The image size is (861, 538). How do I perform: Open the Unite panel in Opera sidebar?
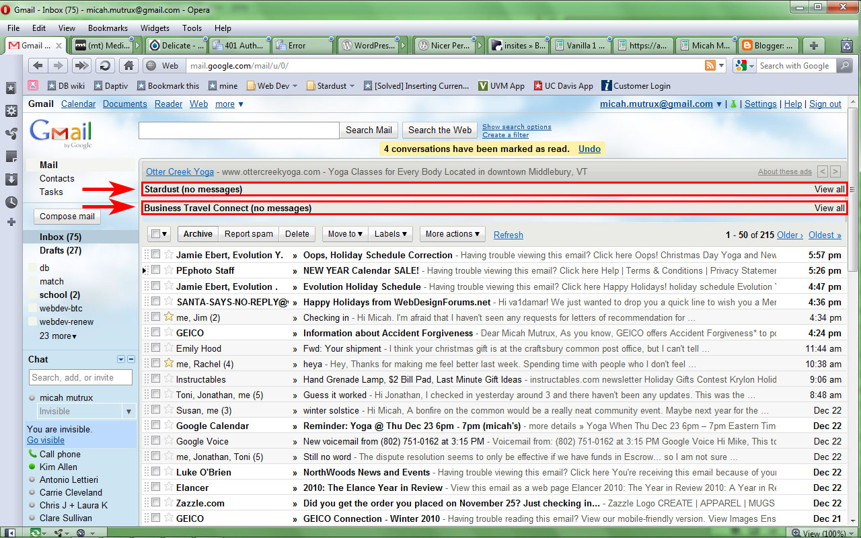coord(11,134)
